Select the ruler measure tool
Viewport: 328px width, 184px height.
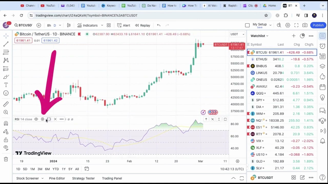click(6, 104)
